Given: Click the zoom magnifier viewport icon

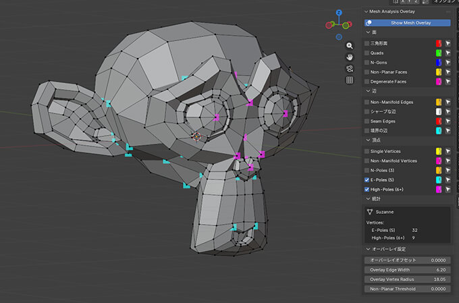Looking at the screenshot, I should tap(350, 46).
